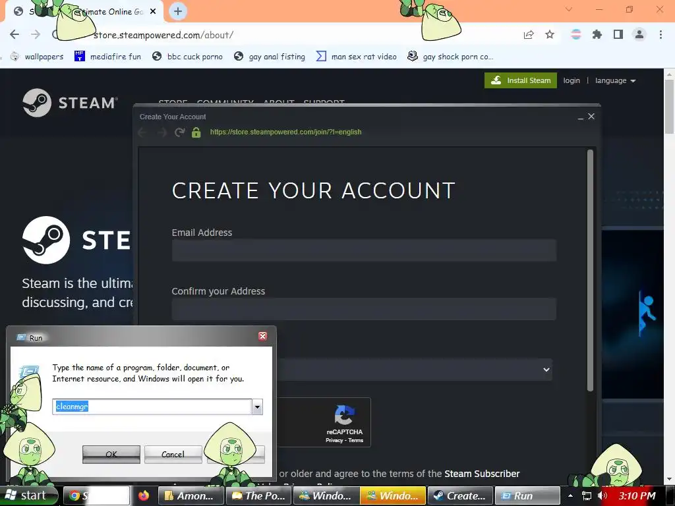The height and width of the screenshot is (506, 675).
Task: Click the 3:10 PM taskbar clock
Action: click(637, 495)
